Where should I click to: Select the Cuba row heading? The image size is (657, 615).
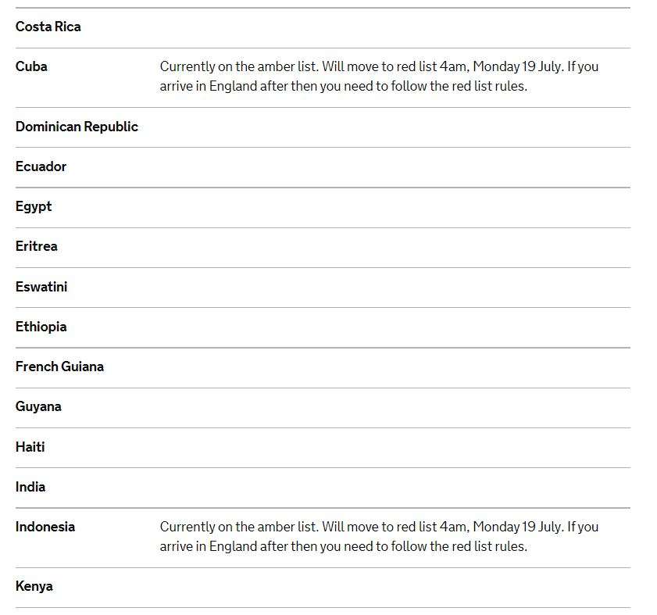click(x=31, y=66)
